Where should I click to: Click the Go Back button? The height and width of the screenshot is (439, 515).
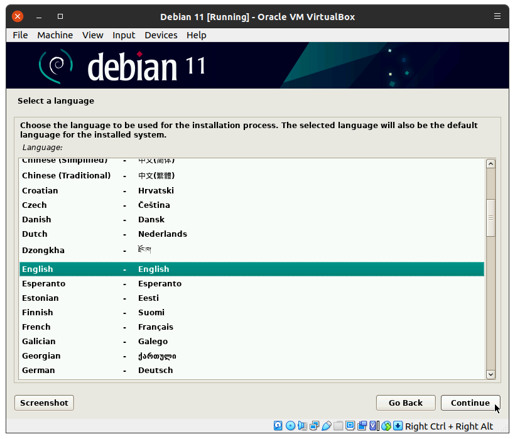click(x=405, y=403)
